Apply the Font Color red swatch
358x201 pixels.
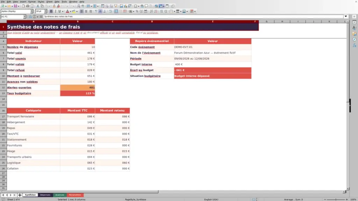pos(67,12)
